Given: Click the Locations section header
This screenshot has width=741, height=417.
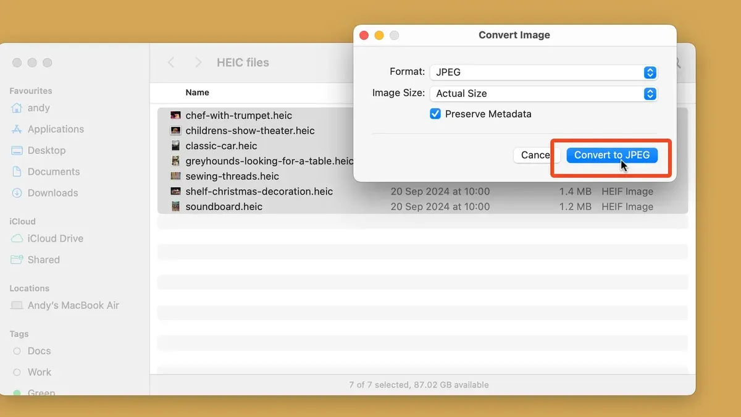Looking at the screenshot, I should click(29, 288).
